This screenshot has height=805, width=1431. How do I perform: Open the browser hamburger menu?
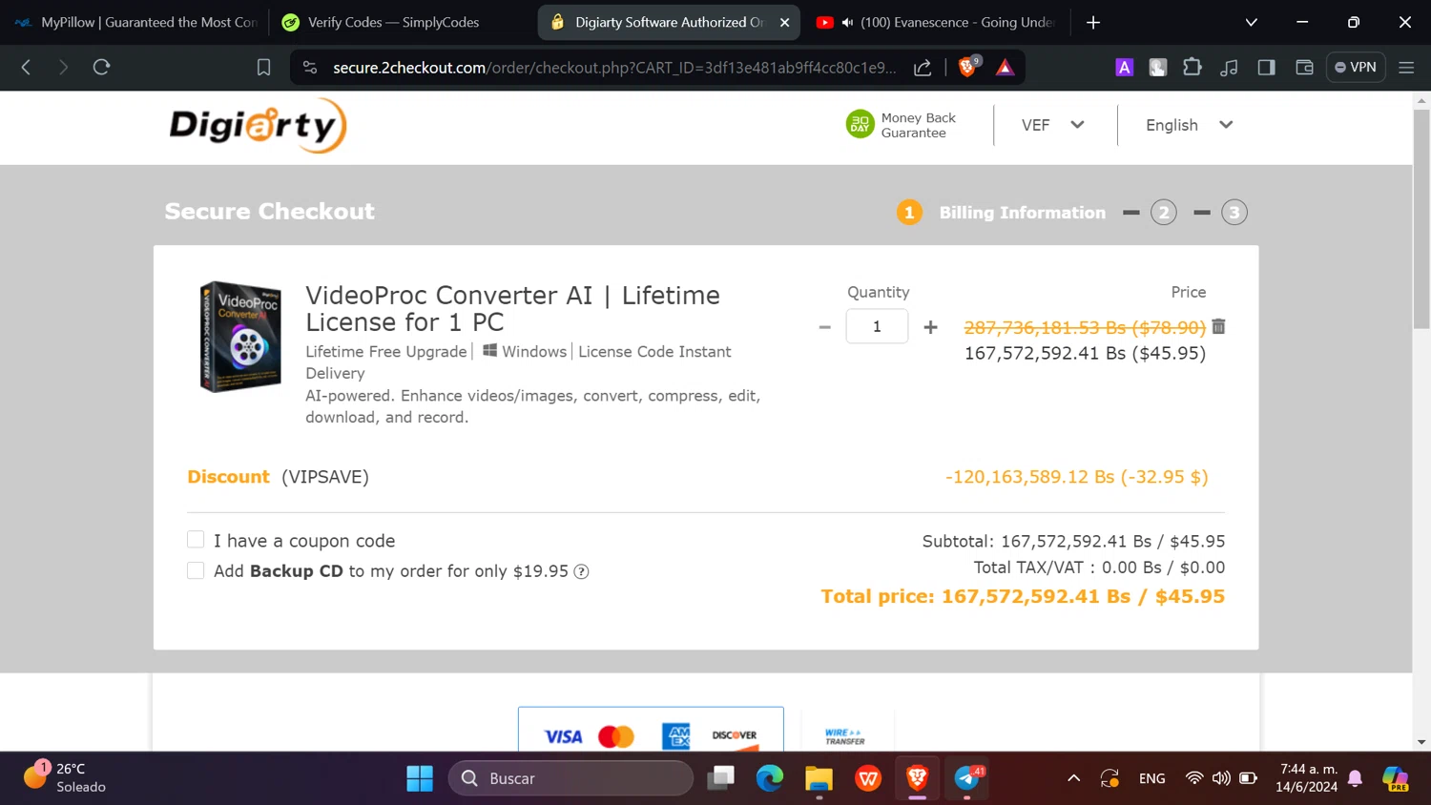[1406, 67]
